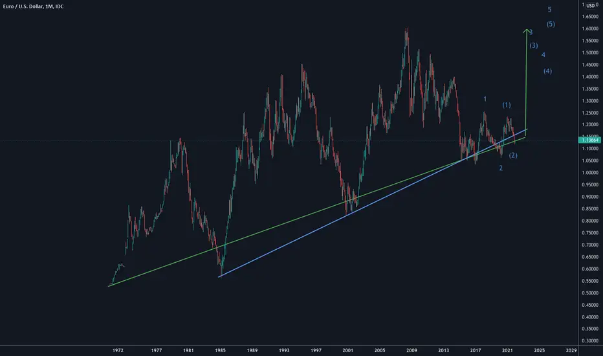Click the 2021 label on time axis
The height and width of the screenshot is (356, 603).
(x=508, y=350)
